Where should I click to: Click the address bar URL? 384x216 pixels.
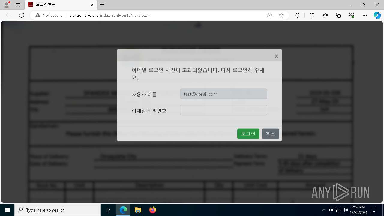(110, 15)
